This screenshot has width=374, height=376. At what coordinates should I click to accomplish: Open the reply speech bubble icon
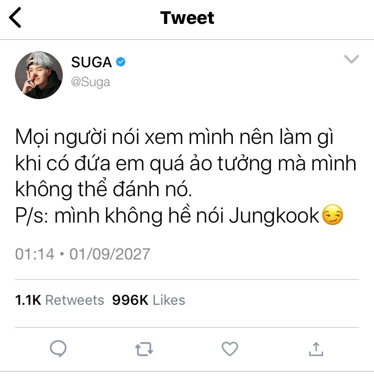point(58,349)
